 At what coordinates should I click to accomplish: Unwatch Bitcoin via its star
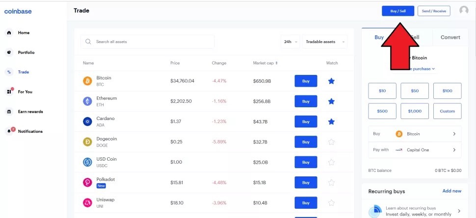coord(332,81)
